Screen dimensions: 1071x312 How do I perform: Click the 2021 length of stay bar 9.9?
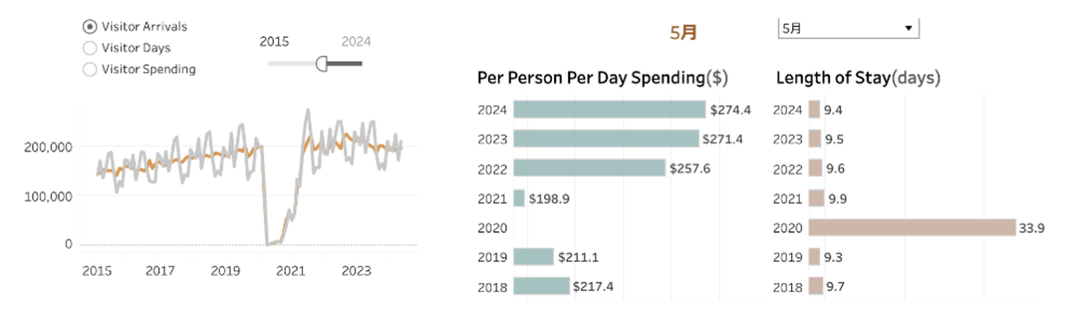click(816, 198)
